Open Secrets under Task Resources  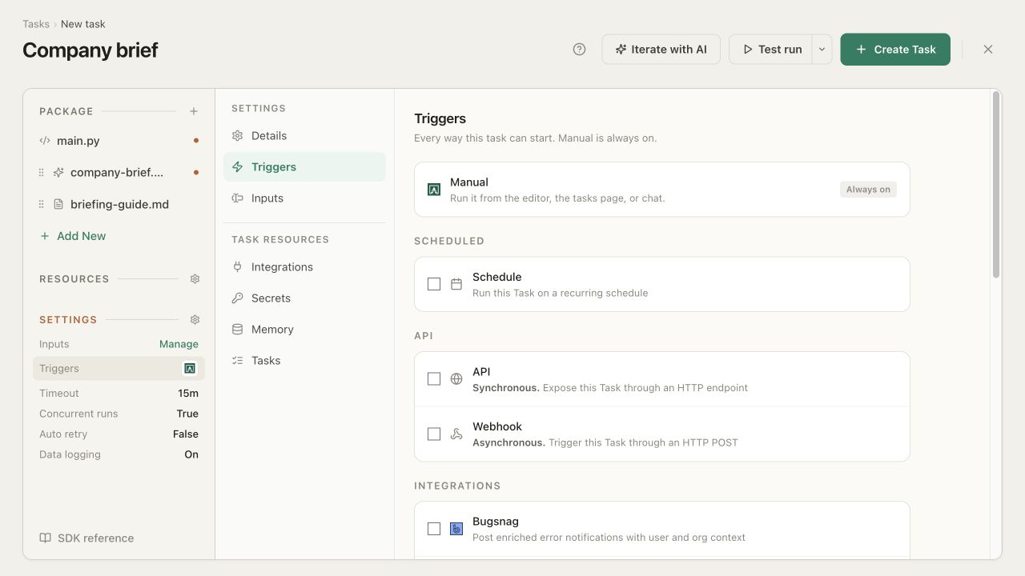click(304, 298)
